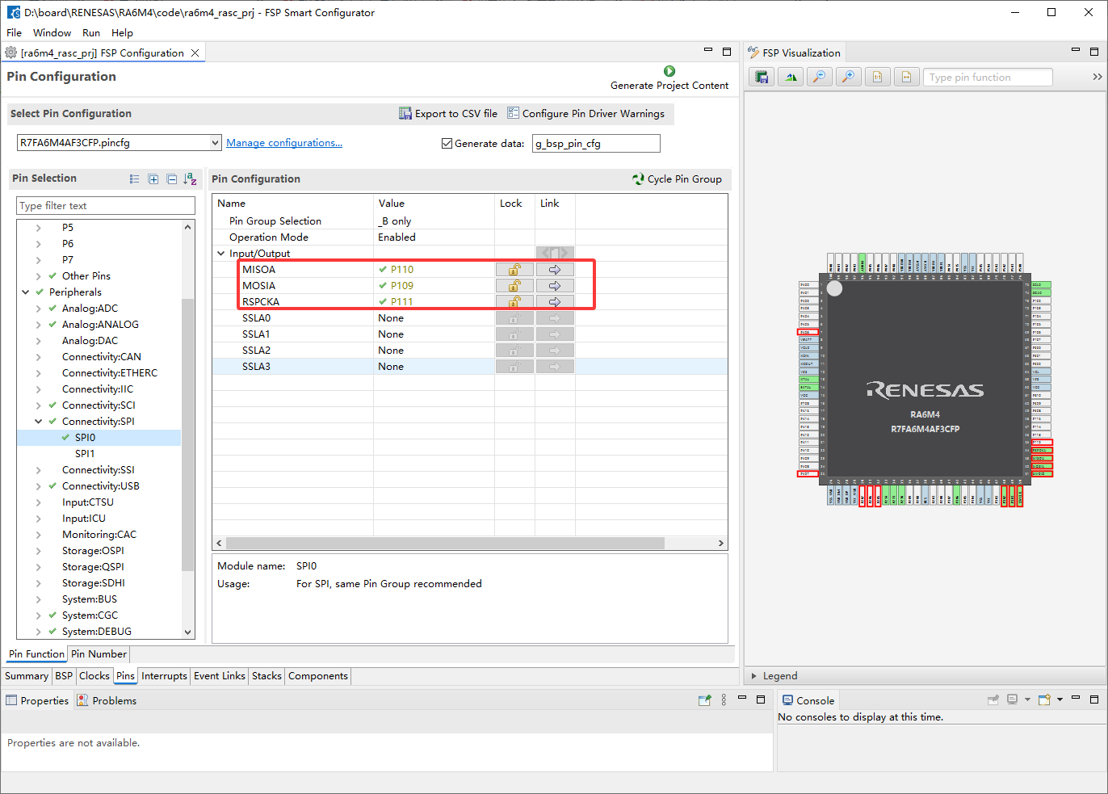
Task: Toggle the Generate data checkbox
Action: (447, 143)
